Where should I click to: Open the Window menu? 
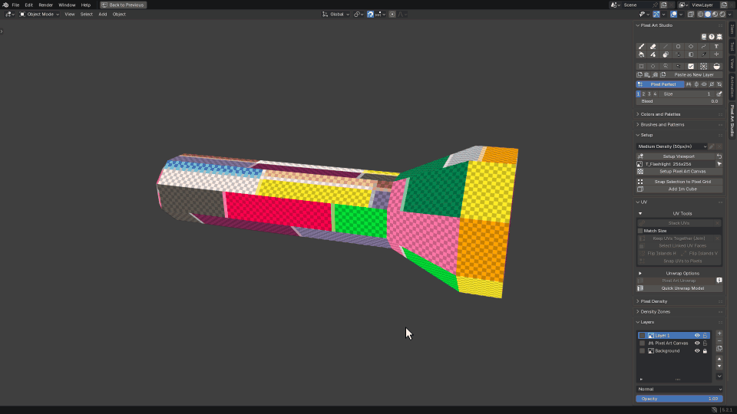pyautogui.click(x=67, y=5)
